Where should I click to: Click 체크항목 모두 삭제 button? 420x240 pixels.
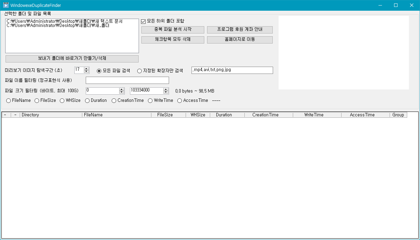click(173, 40)
